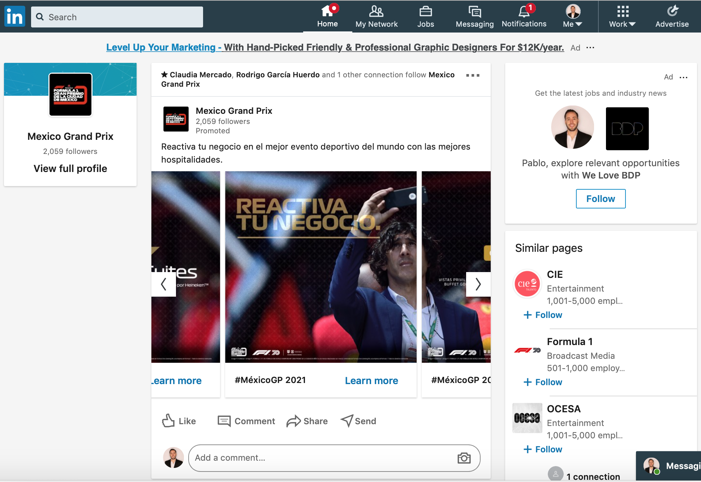
Task: Click the OCESA page logo
Action: pos(527,418)
